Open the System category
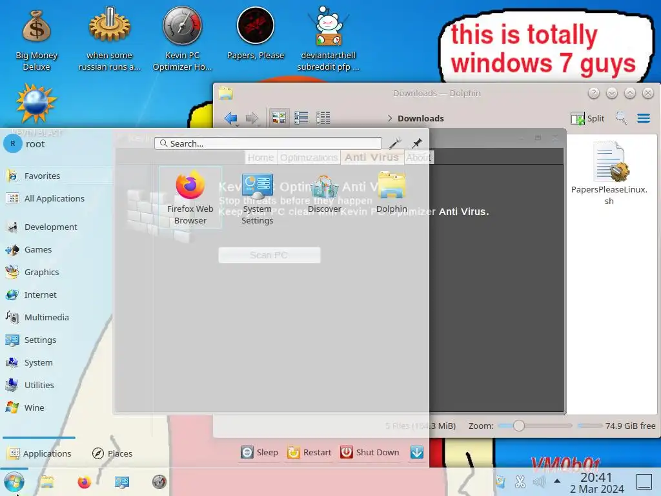This screenshot has width=661, height=496. [x=57, y=362]
